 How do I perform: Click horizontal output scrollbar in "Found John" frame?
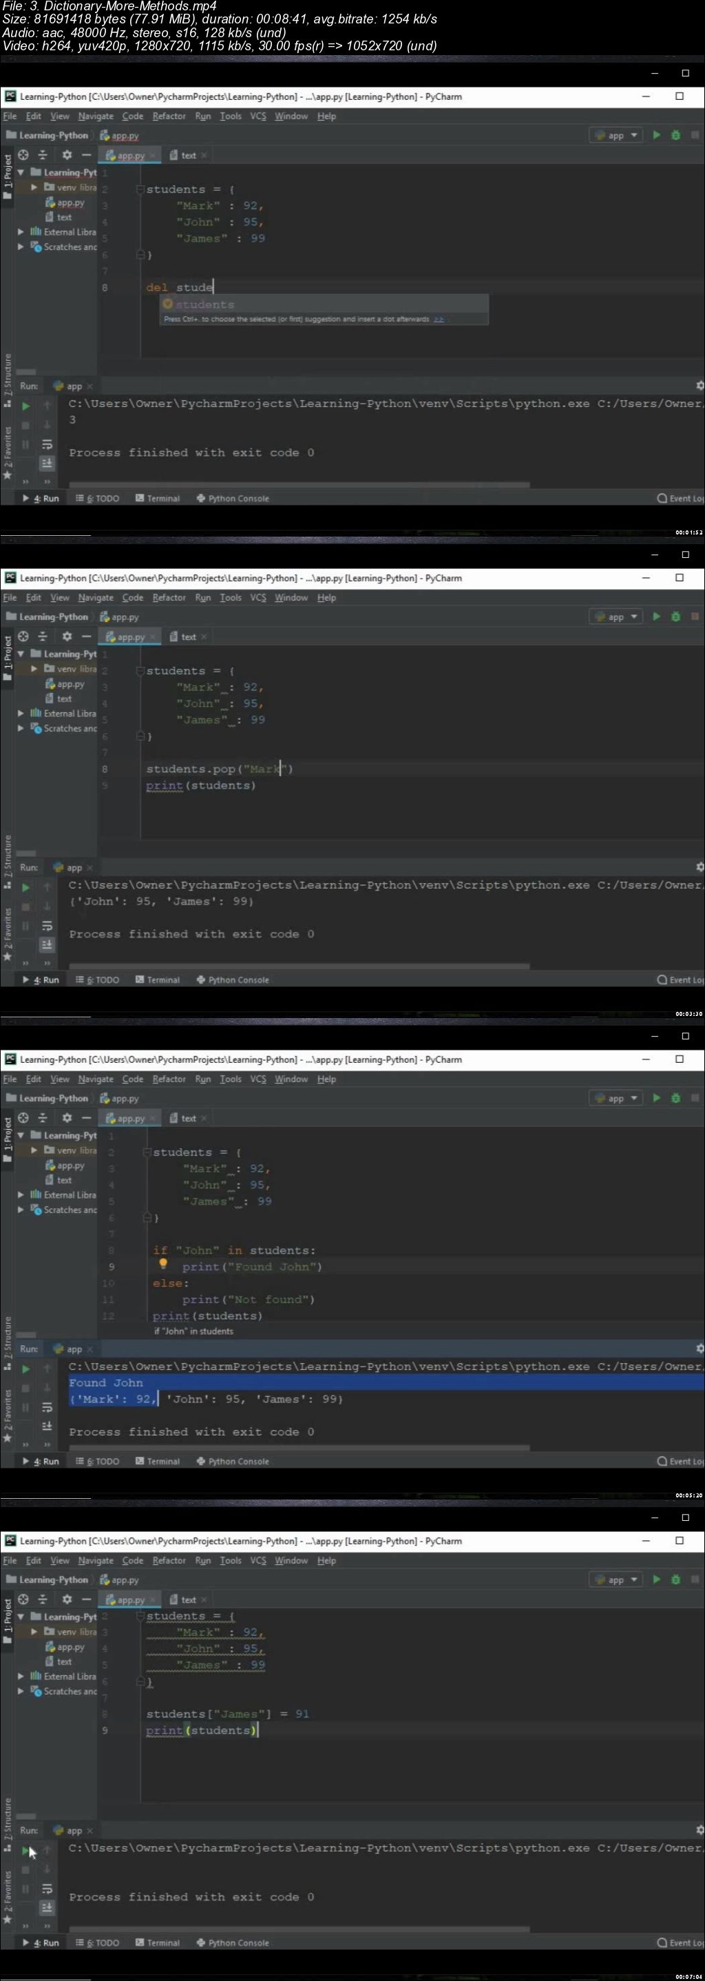(299, 1448)
